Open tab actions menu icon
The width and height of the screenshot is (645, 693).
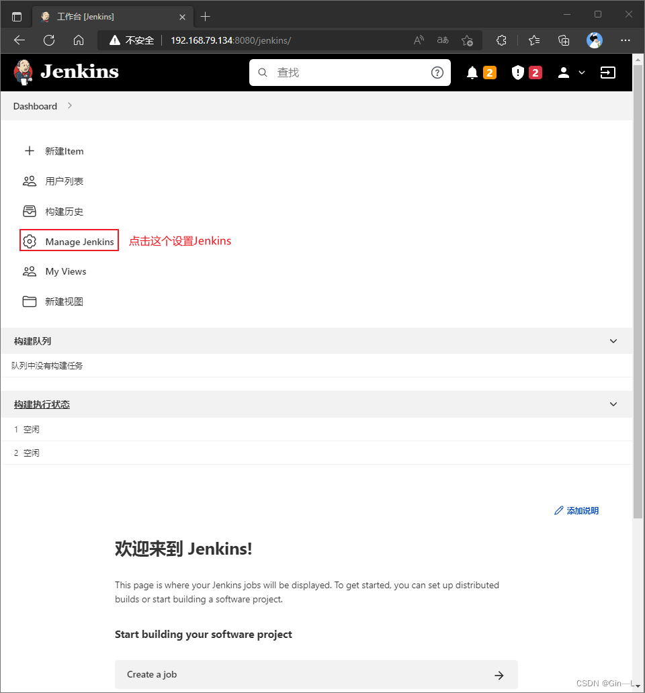click(17, 17)
